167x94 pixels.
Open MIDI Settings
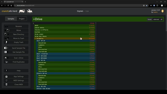point(16,80)
